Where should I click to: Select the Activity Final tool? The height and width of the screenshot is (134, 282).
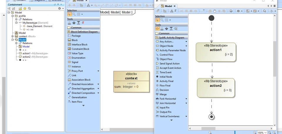[x=166, y=81]
